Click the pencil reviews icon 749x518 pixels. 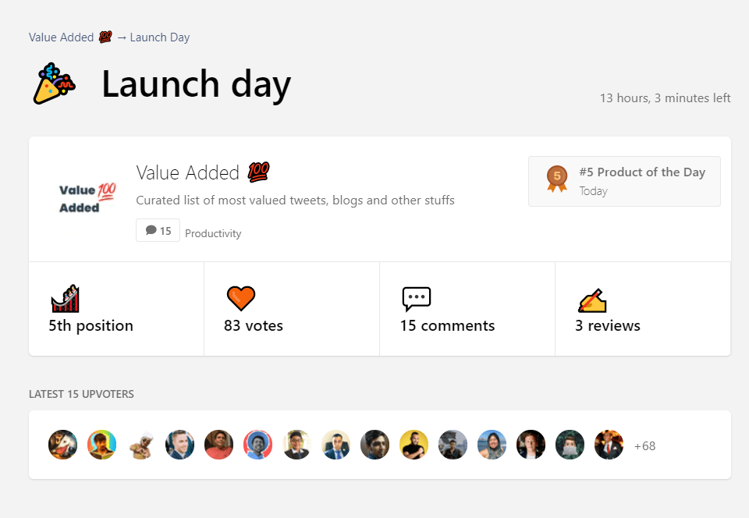pyautogui.click(x=592, y=300)
